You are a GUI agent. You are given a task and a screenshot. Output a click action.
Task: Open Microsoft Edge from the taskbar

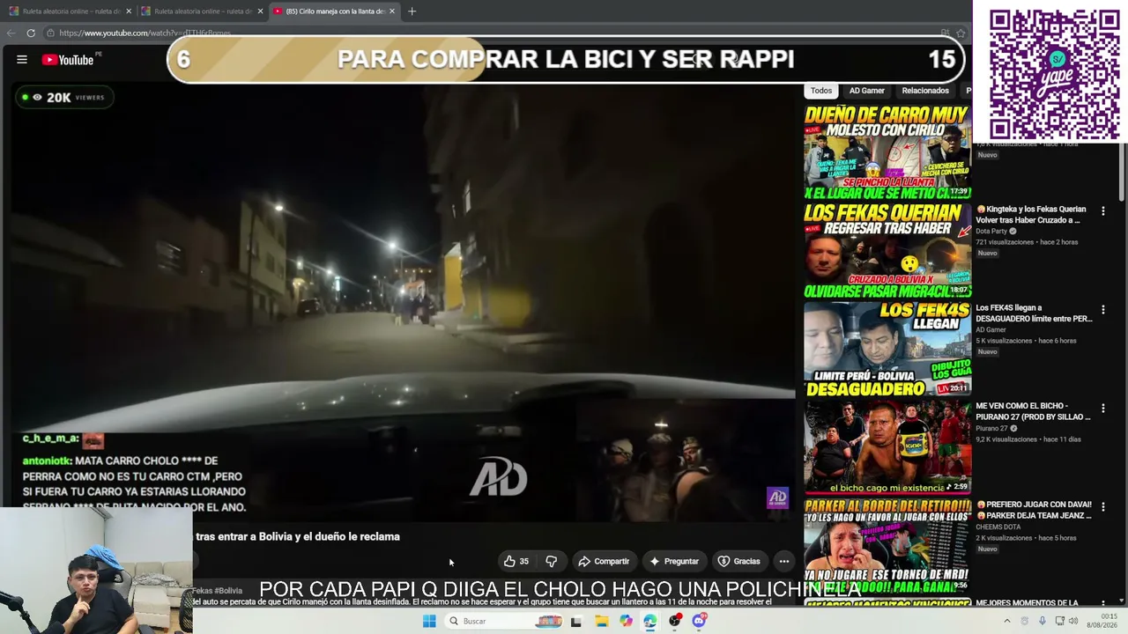tap(649, 621)
